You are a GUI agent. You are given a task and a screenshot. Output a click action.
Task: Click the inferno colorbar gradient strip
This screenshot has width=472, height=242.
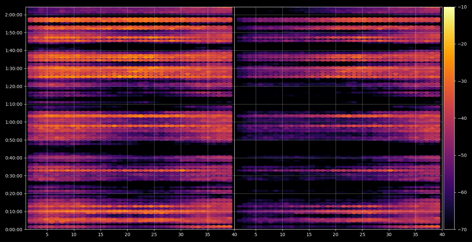[x=449, y=118]
